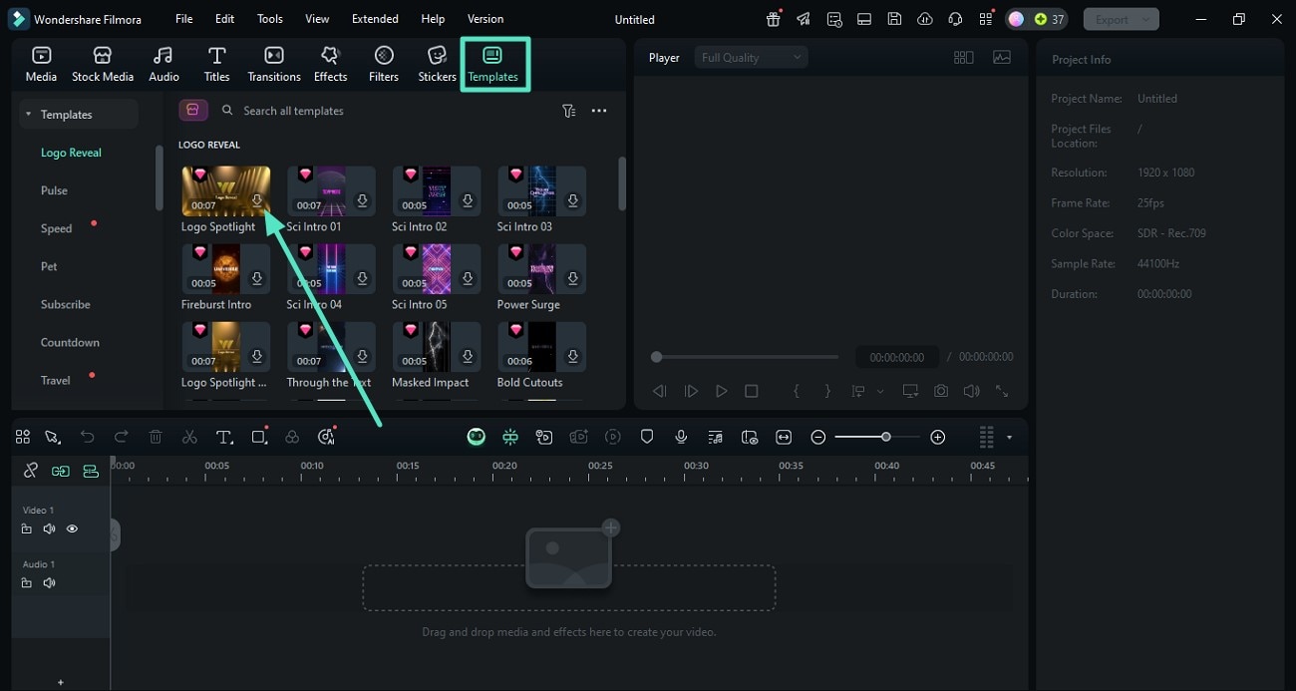Screen dimensions: 1296x691
Task: Download the Bold Cutouts template
Action: pyautogui.click(x=572, y=357)
